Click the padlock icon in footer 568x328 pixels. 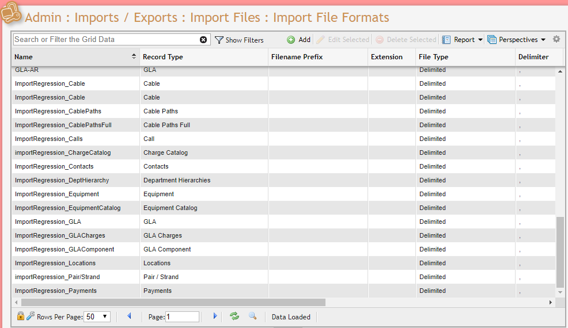click(x=21, y=316)
